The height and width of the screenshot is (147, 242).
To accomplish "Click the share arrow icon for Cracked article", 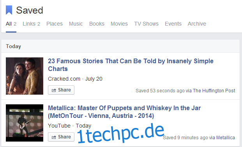I will tap(54, 90).
